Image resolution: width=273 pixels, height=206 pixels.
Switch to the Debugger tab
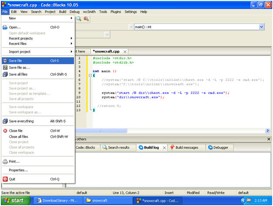220,147
